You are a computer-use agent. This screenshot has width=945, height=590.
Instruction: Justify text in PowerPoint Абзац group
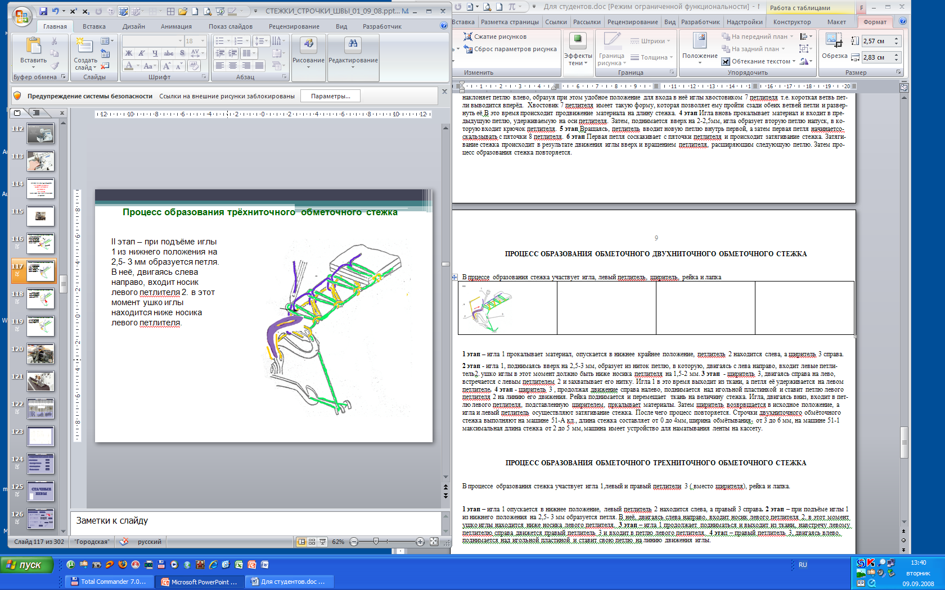coord(259,66)
